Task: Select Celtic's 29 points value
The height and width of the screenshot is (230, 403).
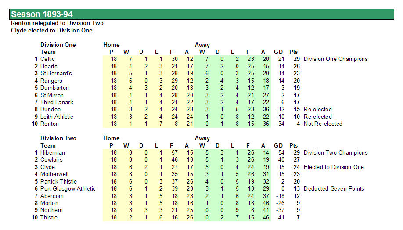Action: click(297, 59)
